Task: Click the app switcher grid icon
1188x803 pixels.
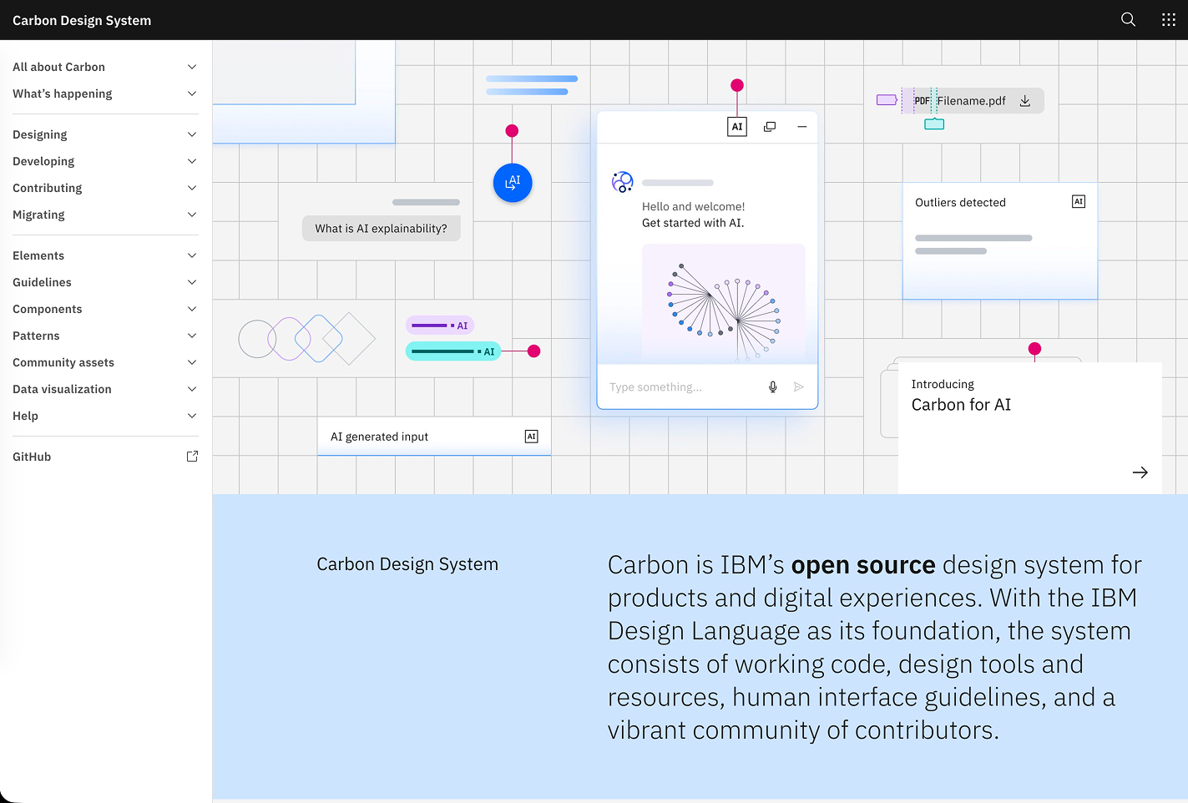Action: click(x=1168, y=19)
